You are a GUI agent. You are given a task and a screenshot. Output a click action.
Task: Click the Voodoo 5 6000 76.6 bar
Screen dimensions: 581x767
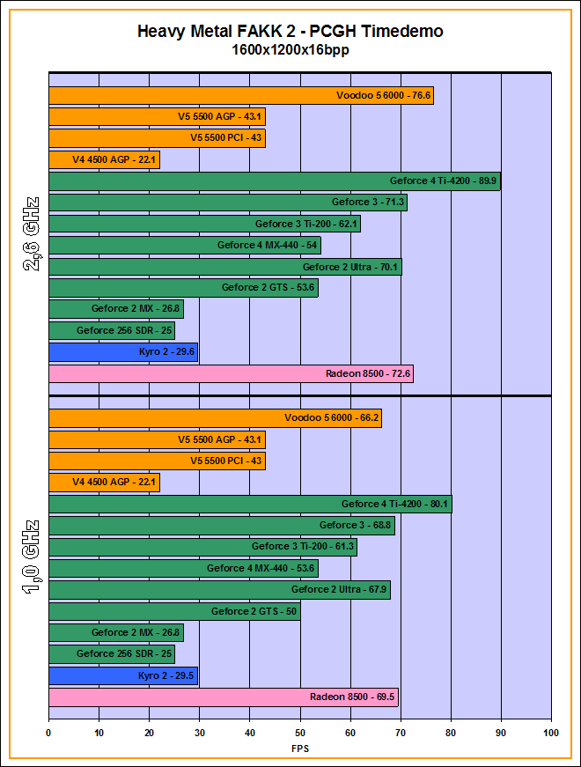point(240,96)
